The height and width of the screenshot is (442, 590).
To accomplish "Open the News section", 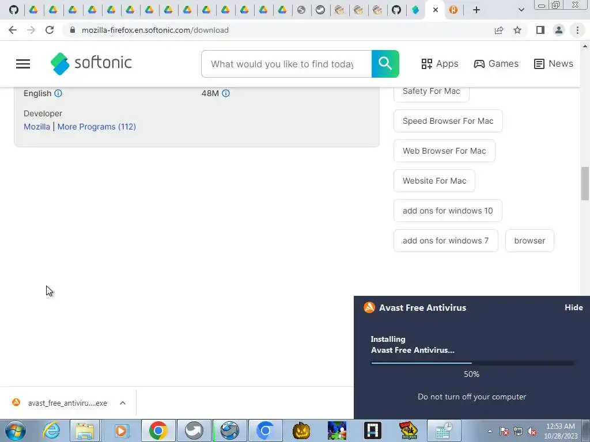I will tap(554, 63).
